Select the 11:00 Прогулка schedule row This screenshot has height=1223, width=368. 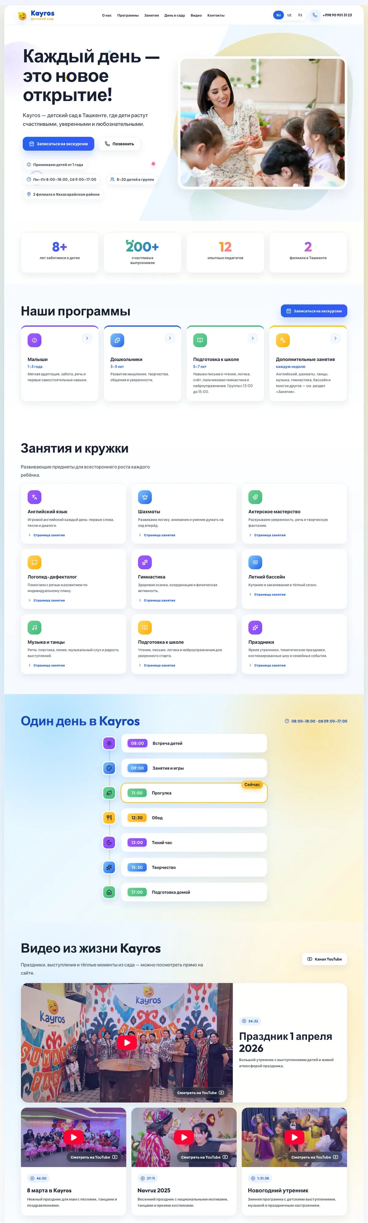tap(194, 793)
